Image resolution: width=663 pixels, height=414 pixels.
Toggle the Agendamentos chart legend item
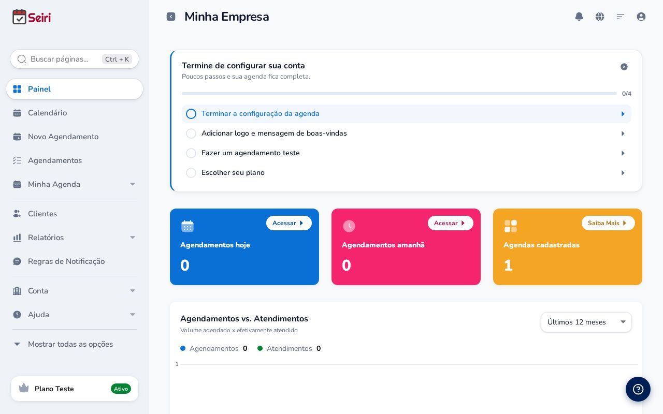(214, 348)
